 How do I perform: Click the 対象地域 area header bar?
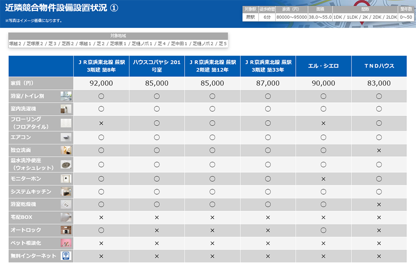118,36
